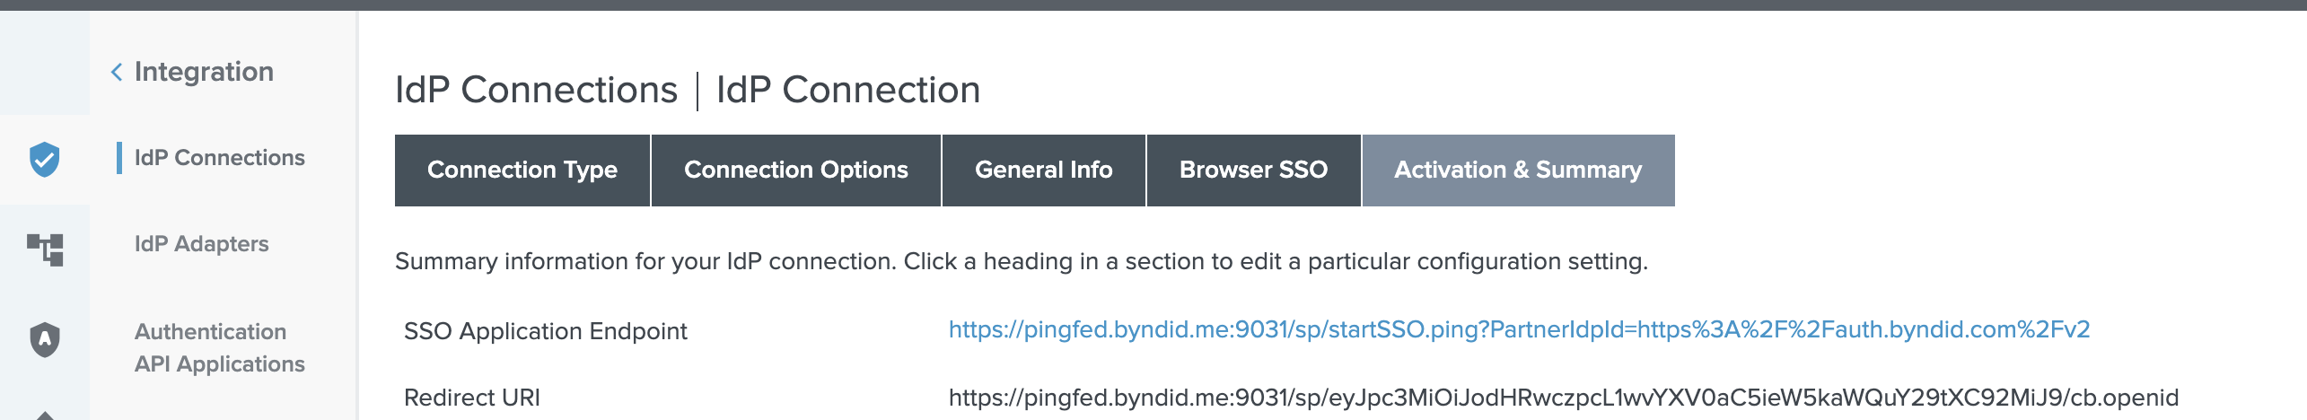
Task: Open Authentication API Applications sidebar item
Action: tap(219, 347)
